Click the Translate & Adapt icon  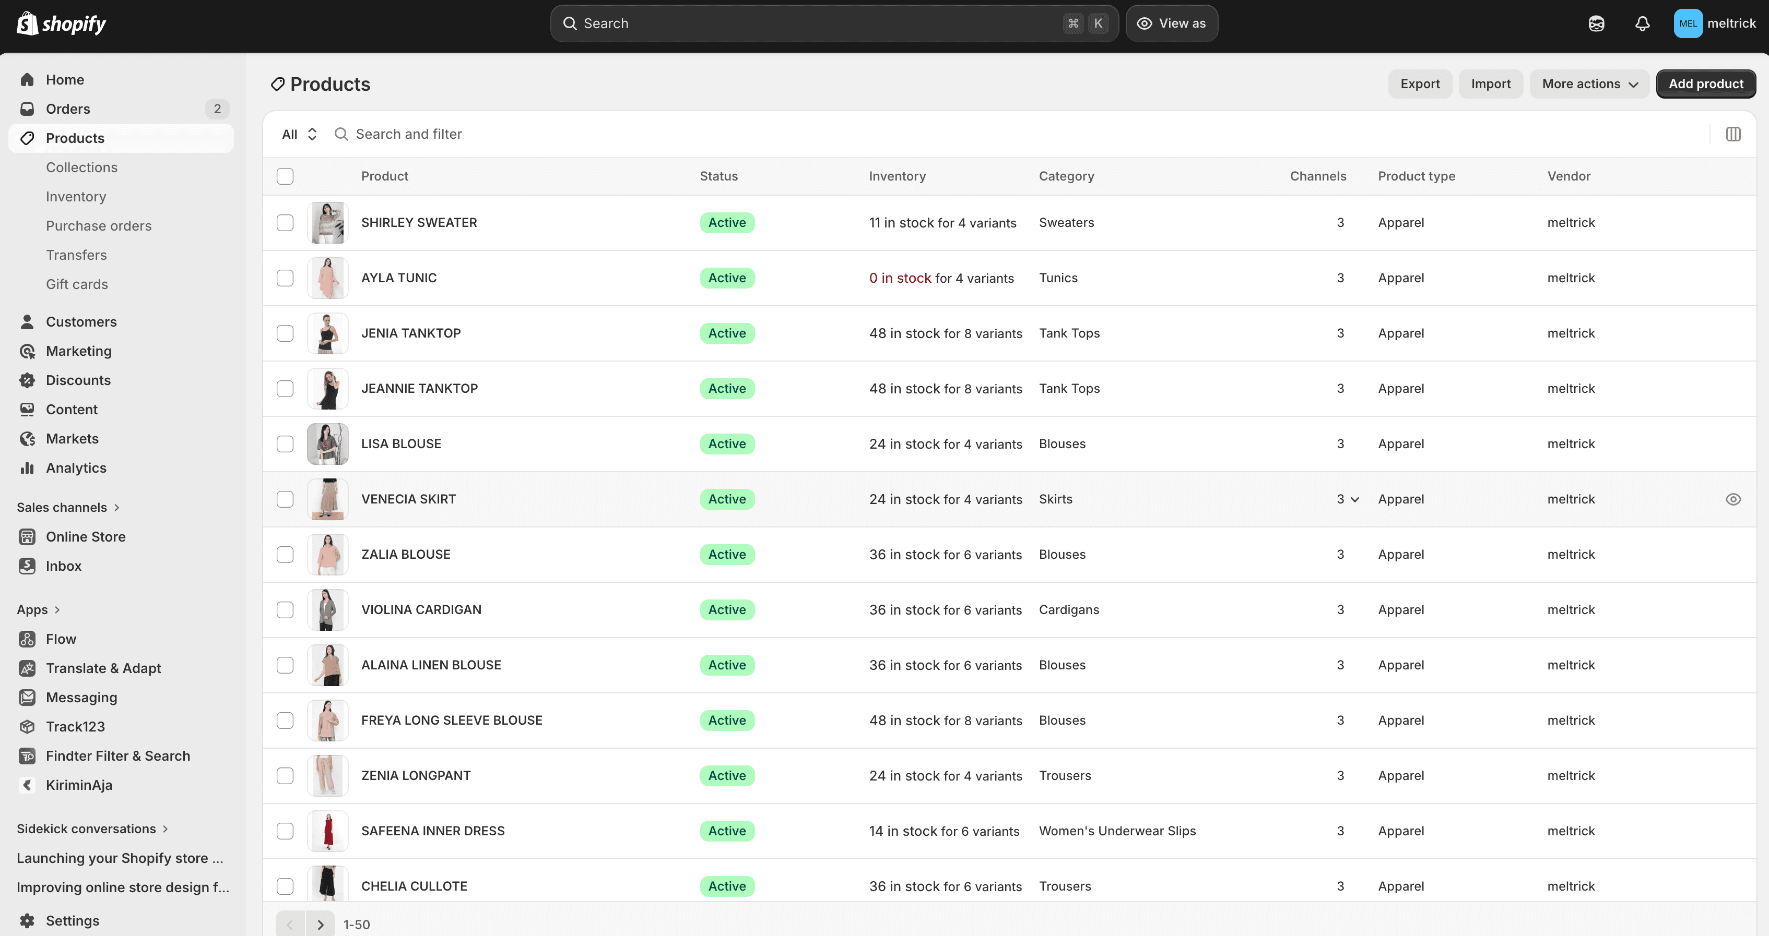[x=28, y=668]
